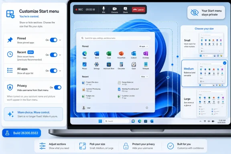The width and height of the screenshot is (231, 154).
Task: Click the Build 26300.8553 badge
Action: [x=22, y=133]
